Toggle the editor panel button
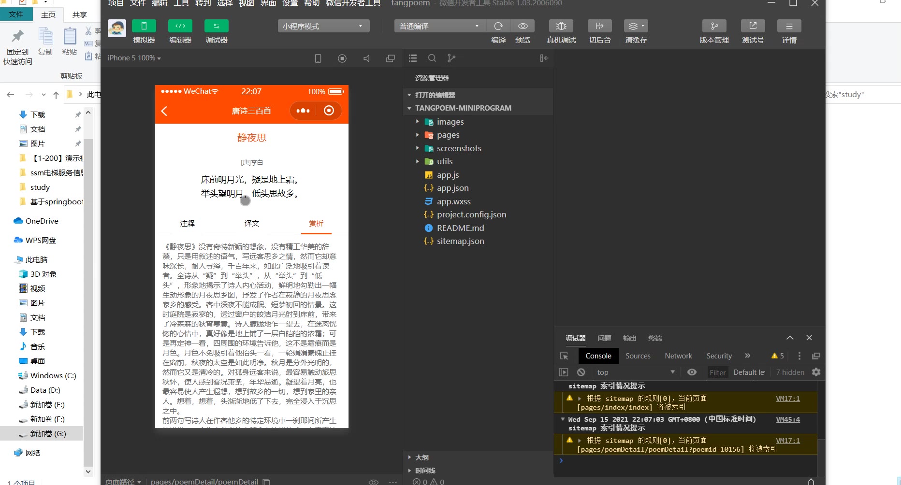Screen dimensions: 901x485 click(x=180, y=26)
